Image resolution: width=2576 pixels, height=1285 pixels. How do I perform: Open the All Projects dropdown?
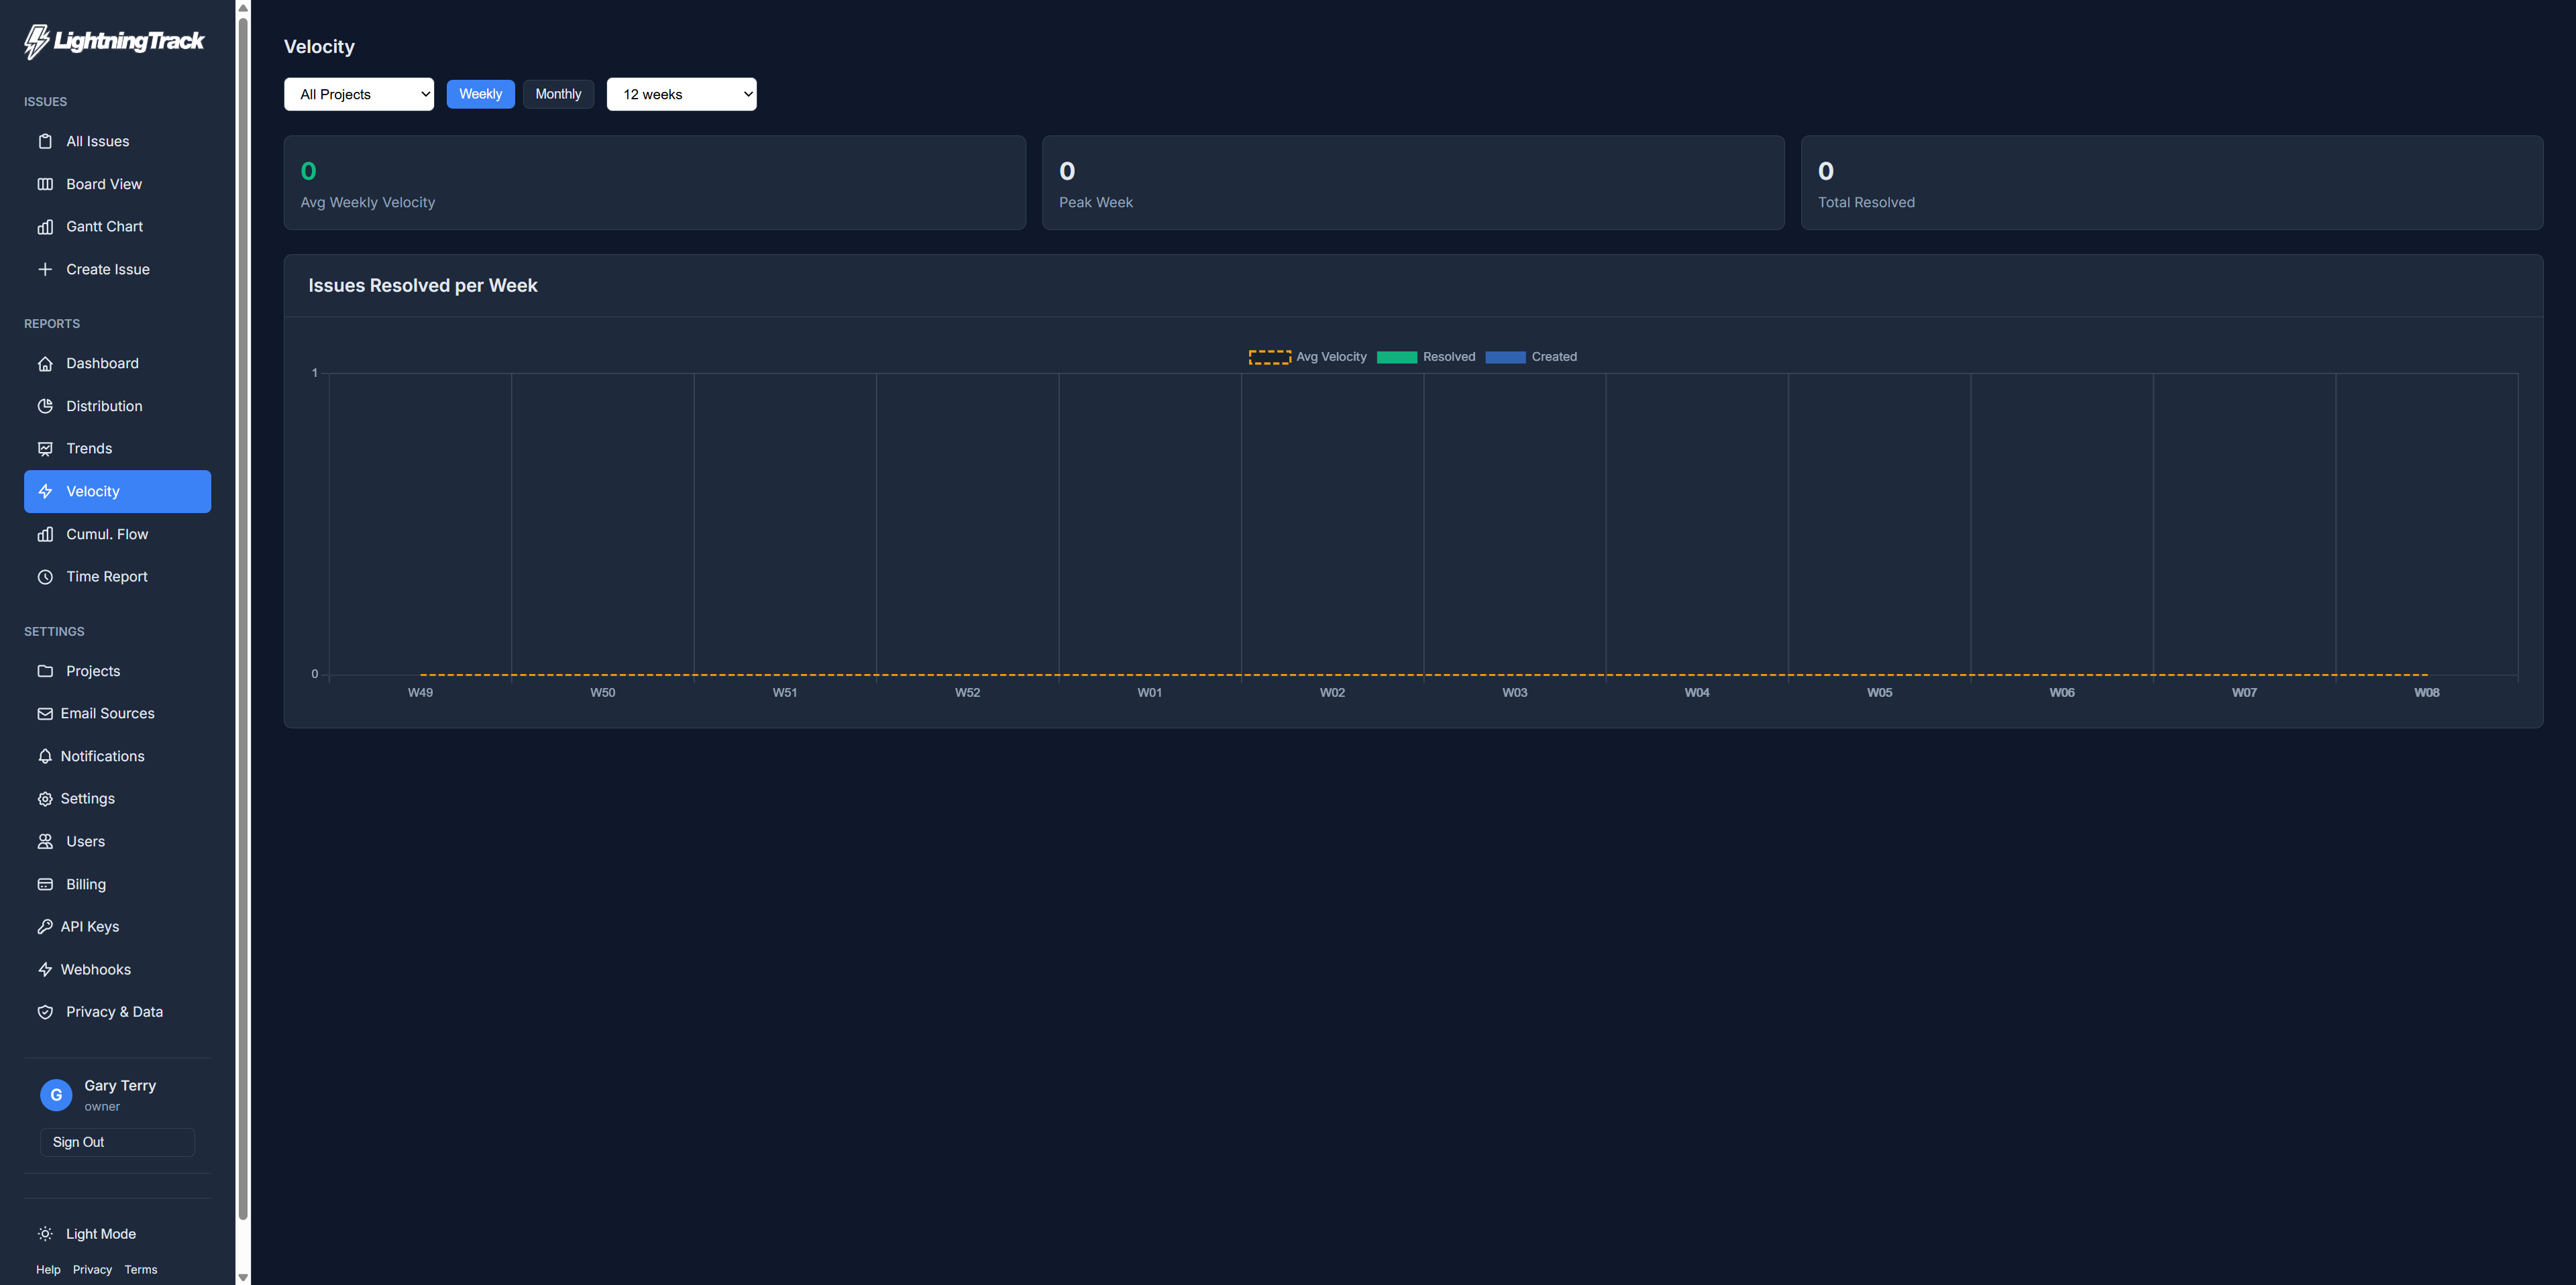coord(359,94)
